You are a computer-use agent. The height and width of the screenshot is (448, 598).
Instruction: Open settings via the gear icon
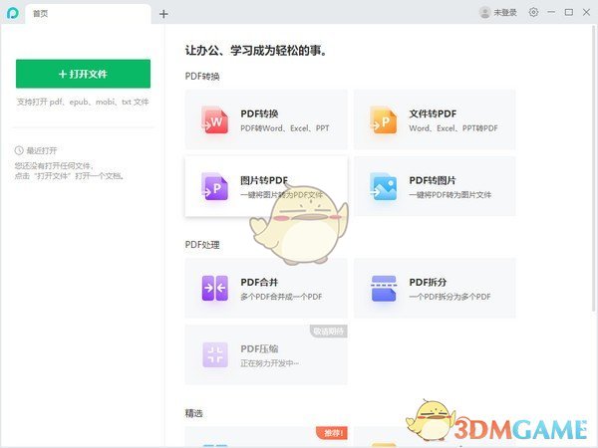tap(533, 13)
